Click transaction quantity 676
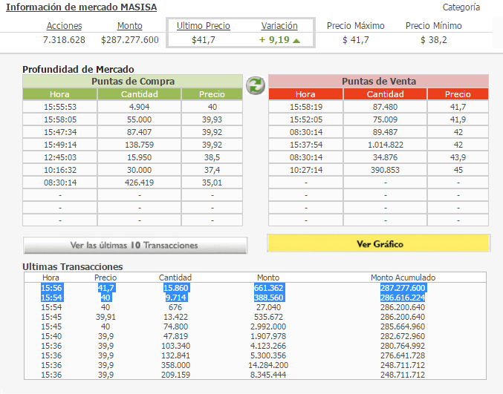 point(175,307)
